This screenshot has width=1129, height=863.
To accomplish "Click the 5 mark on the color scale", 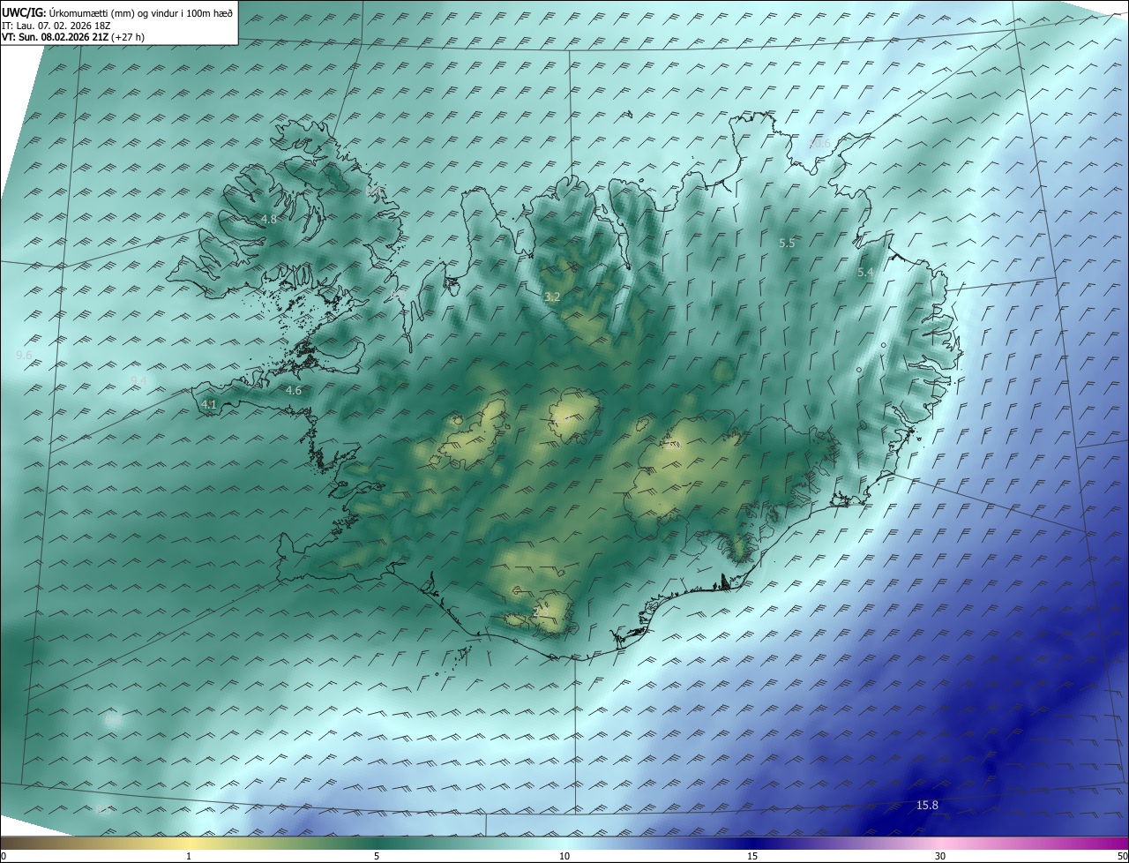I will (377, 857).
